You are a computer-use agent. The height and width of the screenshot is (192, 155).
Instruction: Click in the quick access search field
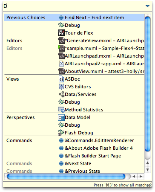[x=74, y=6]
